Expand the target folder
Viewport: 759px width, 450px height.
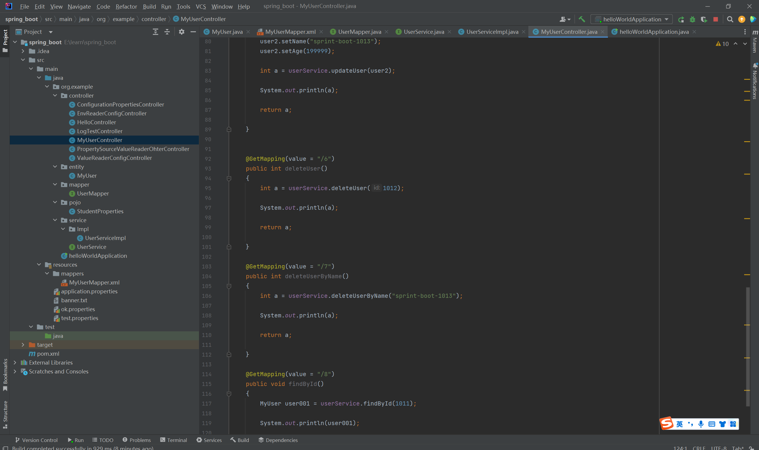(23, 345)
